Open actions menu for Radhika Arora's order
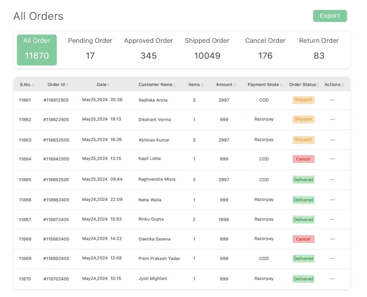This screenshot has height=297, width=367. pos(332,100)
